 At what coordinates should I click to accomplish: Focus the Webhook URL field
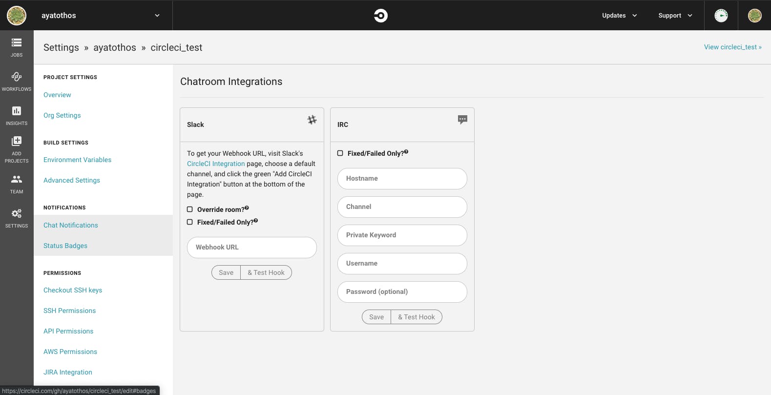pos(252,248)
